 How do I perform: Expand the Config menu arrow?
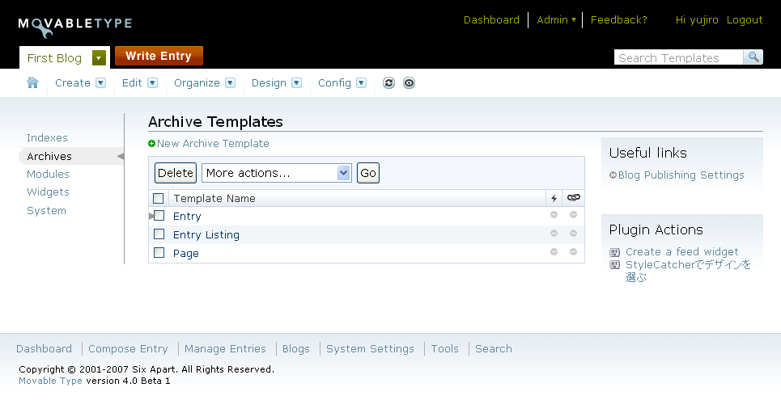click(x=362, y=83)
